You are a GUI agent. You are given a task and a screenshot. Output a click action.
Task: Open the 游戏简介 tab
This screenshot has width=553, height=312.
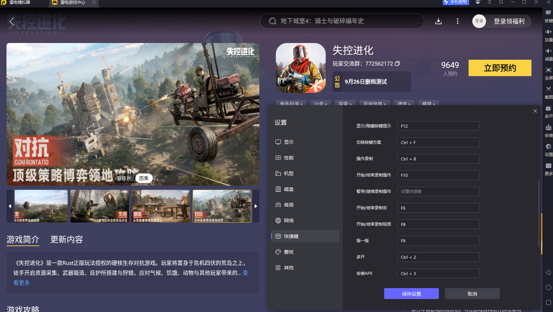click(x=23, y=240)
